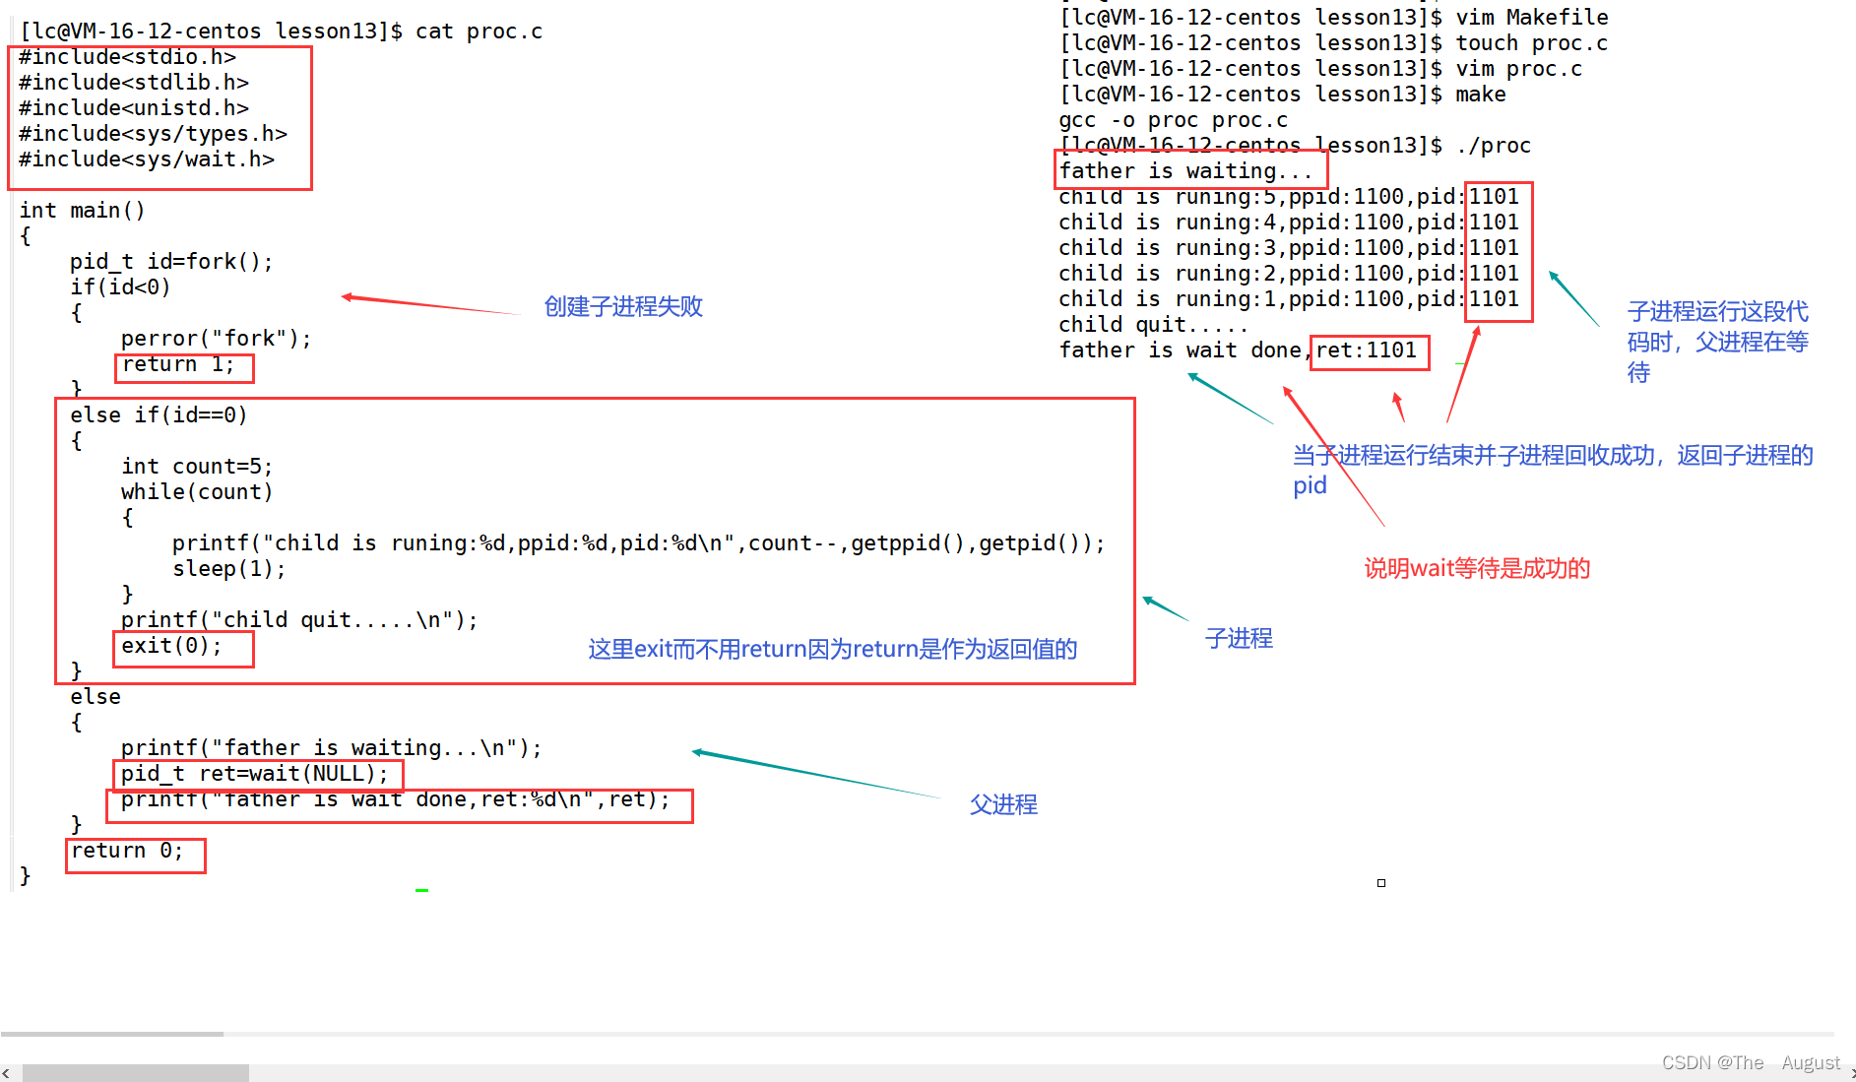Click the 'perror("fork");' line
This screenshot has width=1856, height=1082.
pos(216,339)
